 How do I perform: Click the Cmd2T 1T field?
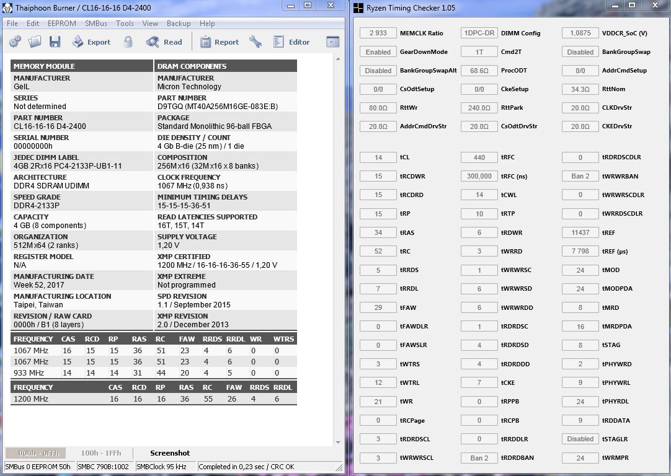[x=479, y=51]
